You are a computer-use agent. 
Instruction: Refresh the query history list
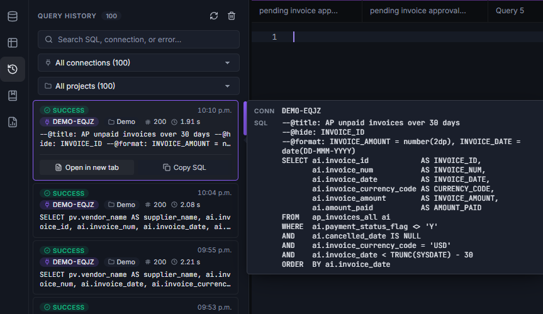(214, 16)
